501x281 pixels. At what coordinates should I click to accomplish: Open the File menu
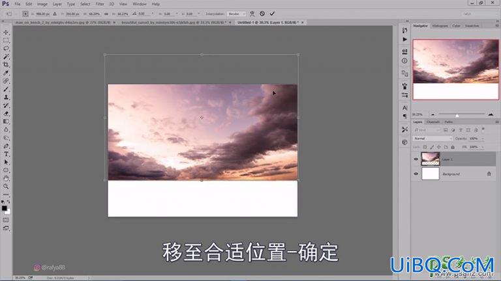[x=17, y=4]
